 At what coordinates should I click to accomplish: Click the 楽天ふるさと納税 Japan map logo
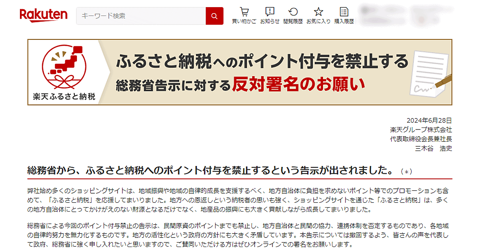click(x=64, y=72)
